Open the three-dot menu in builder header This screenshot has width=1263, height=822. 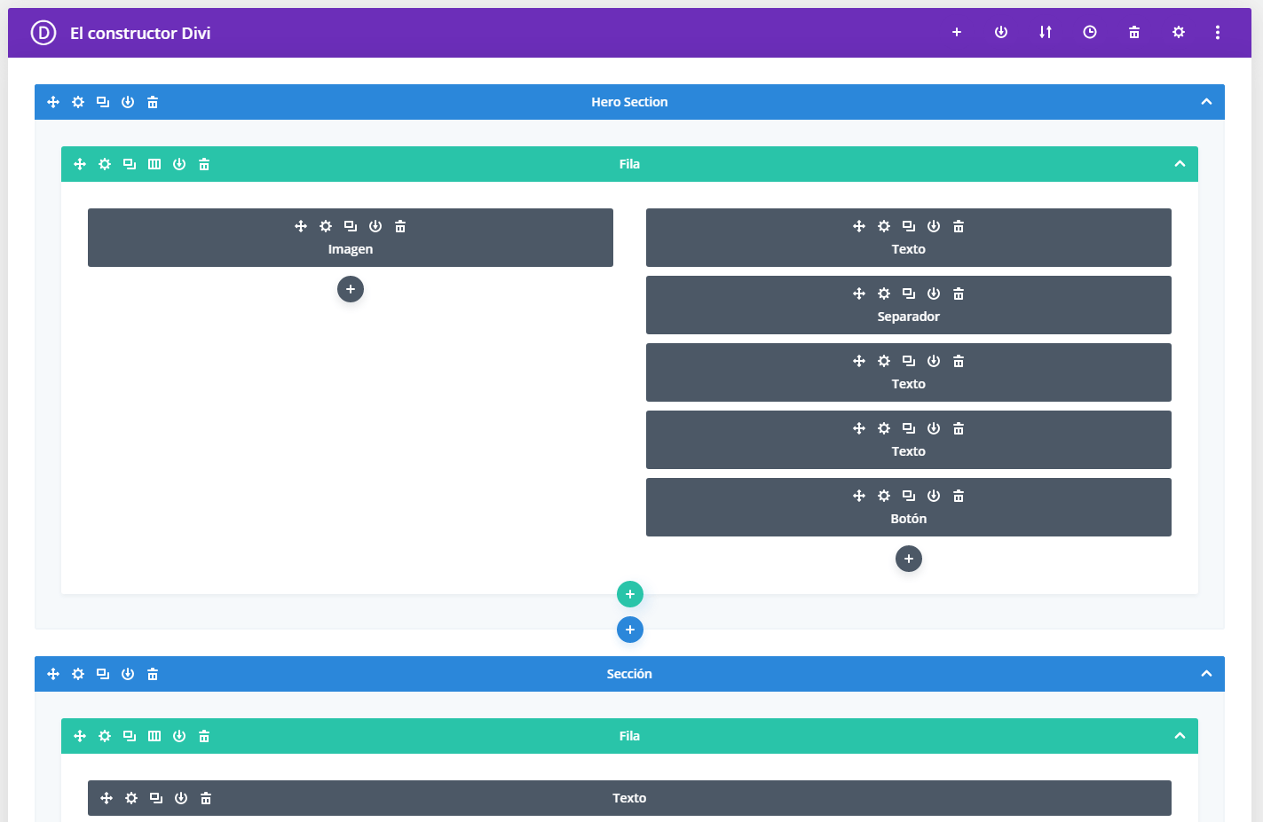[x=1218, y=32]
